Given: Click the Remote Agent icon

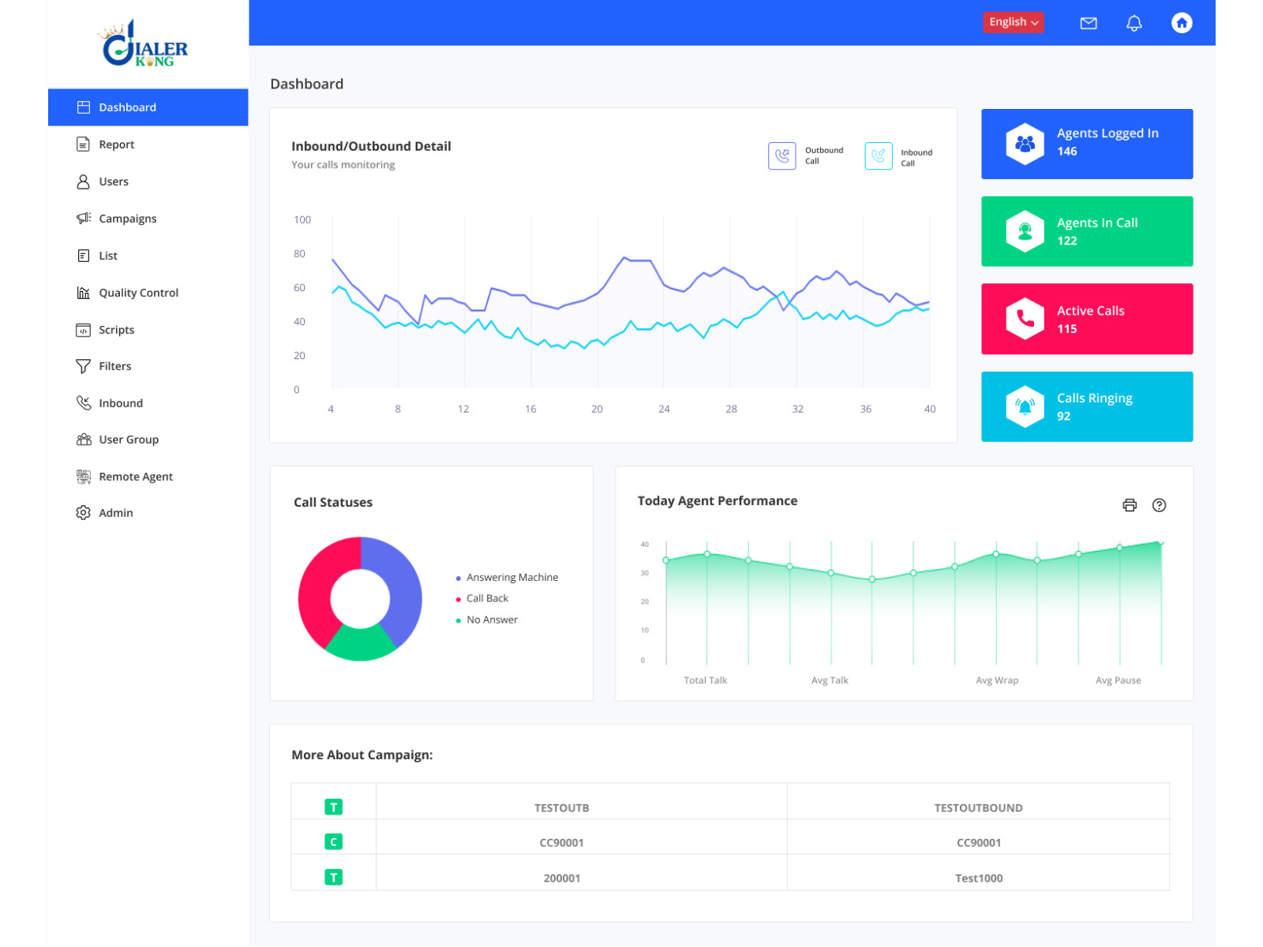Looking at the screenshot, I should click(84, 476).
